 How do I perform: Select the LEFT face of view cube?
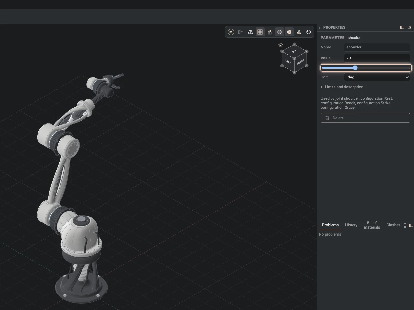tap(288, 62)
